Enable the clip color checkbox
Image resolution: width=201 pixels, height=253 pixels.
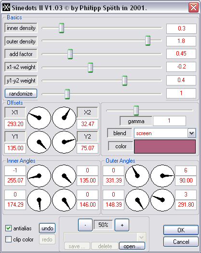[x=8, y=239]
